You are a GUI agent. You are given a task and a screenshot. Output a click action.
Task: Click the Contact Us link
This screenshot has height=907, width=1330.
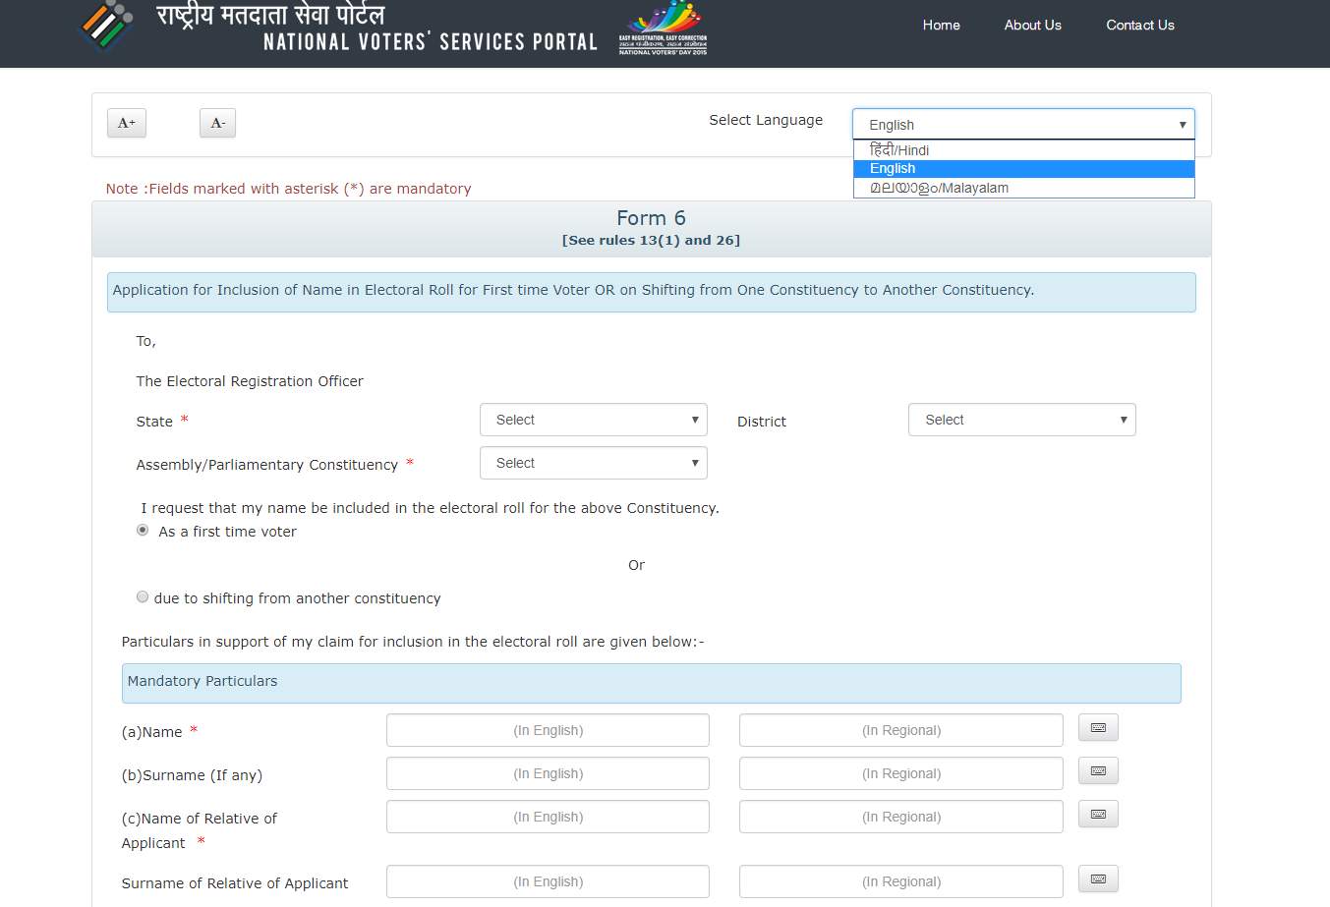(x=1139, y=26)
